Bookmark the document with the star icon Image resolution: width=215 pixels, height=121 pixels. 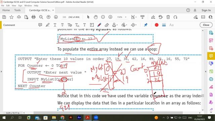tap(11, 17)
